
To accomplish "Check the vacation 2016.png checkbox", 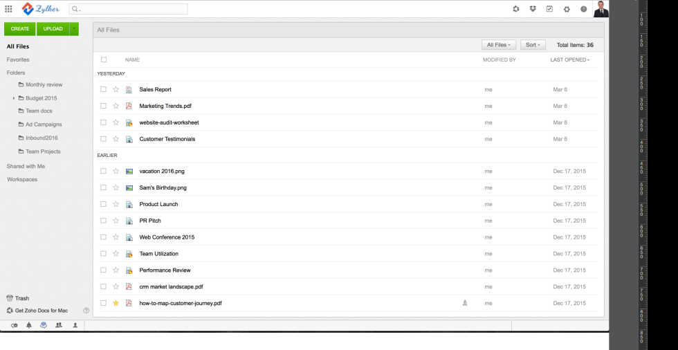I will pos(103,171).
